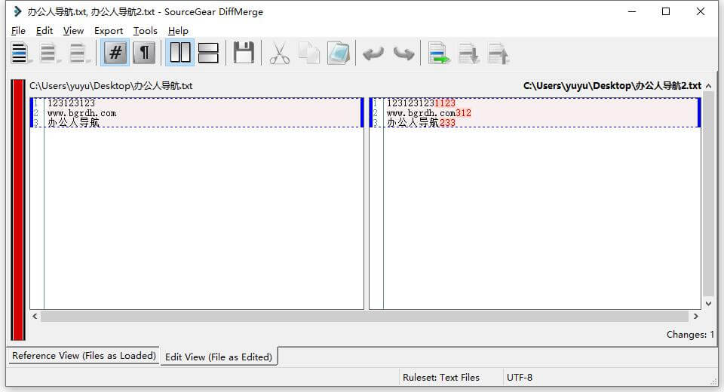Click the Paste clipboard icon
The height and width of the screenshot is (392, 724).
pos(338,53)
